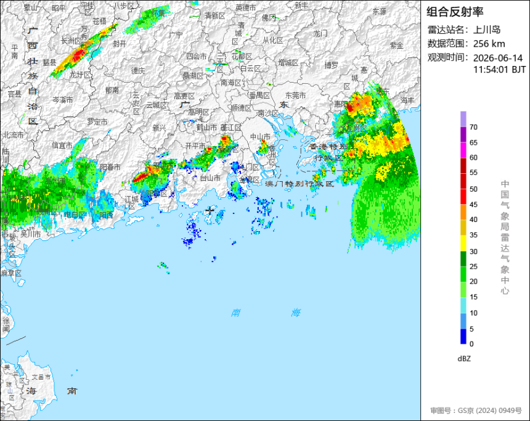Click the 从化区 map label
This screenshot has height=421, width=530.
click(x=273, y=41)
